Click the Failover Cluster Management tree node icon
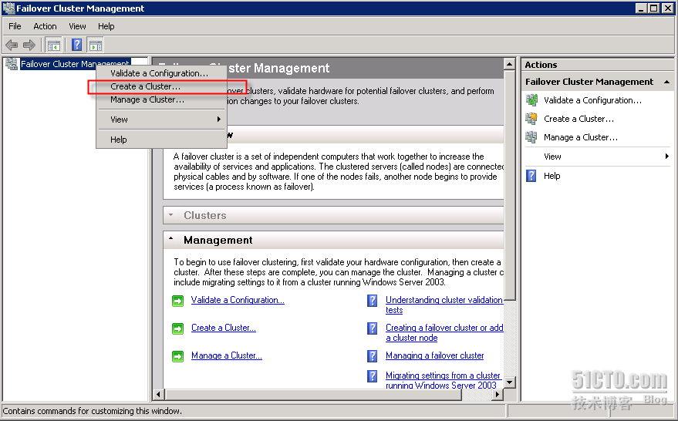The image size is (678, 421). point(12,64)
